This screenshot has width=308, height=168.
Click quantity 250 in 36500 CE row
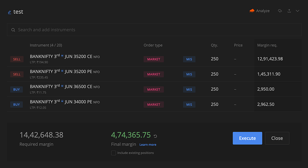tap(215, 89)
